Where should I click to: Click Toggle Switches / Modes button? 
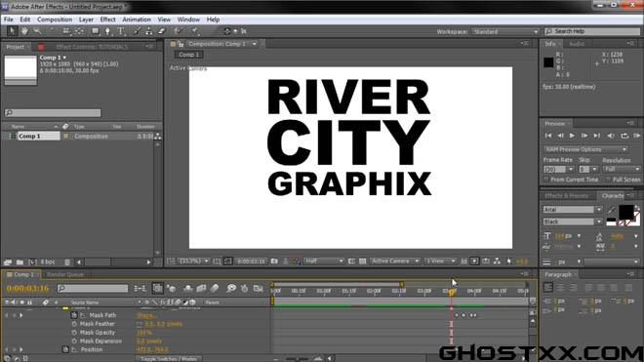(169, 359)
